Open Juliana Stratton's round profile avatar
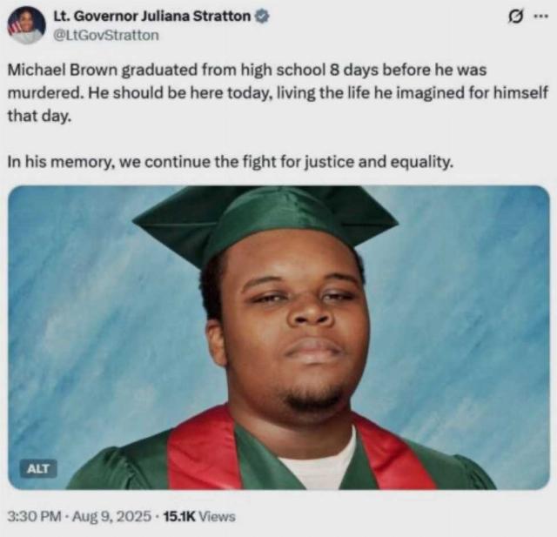 [27, 25]
